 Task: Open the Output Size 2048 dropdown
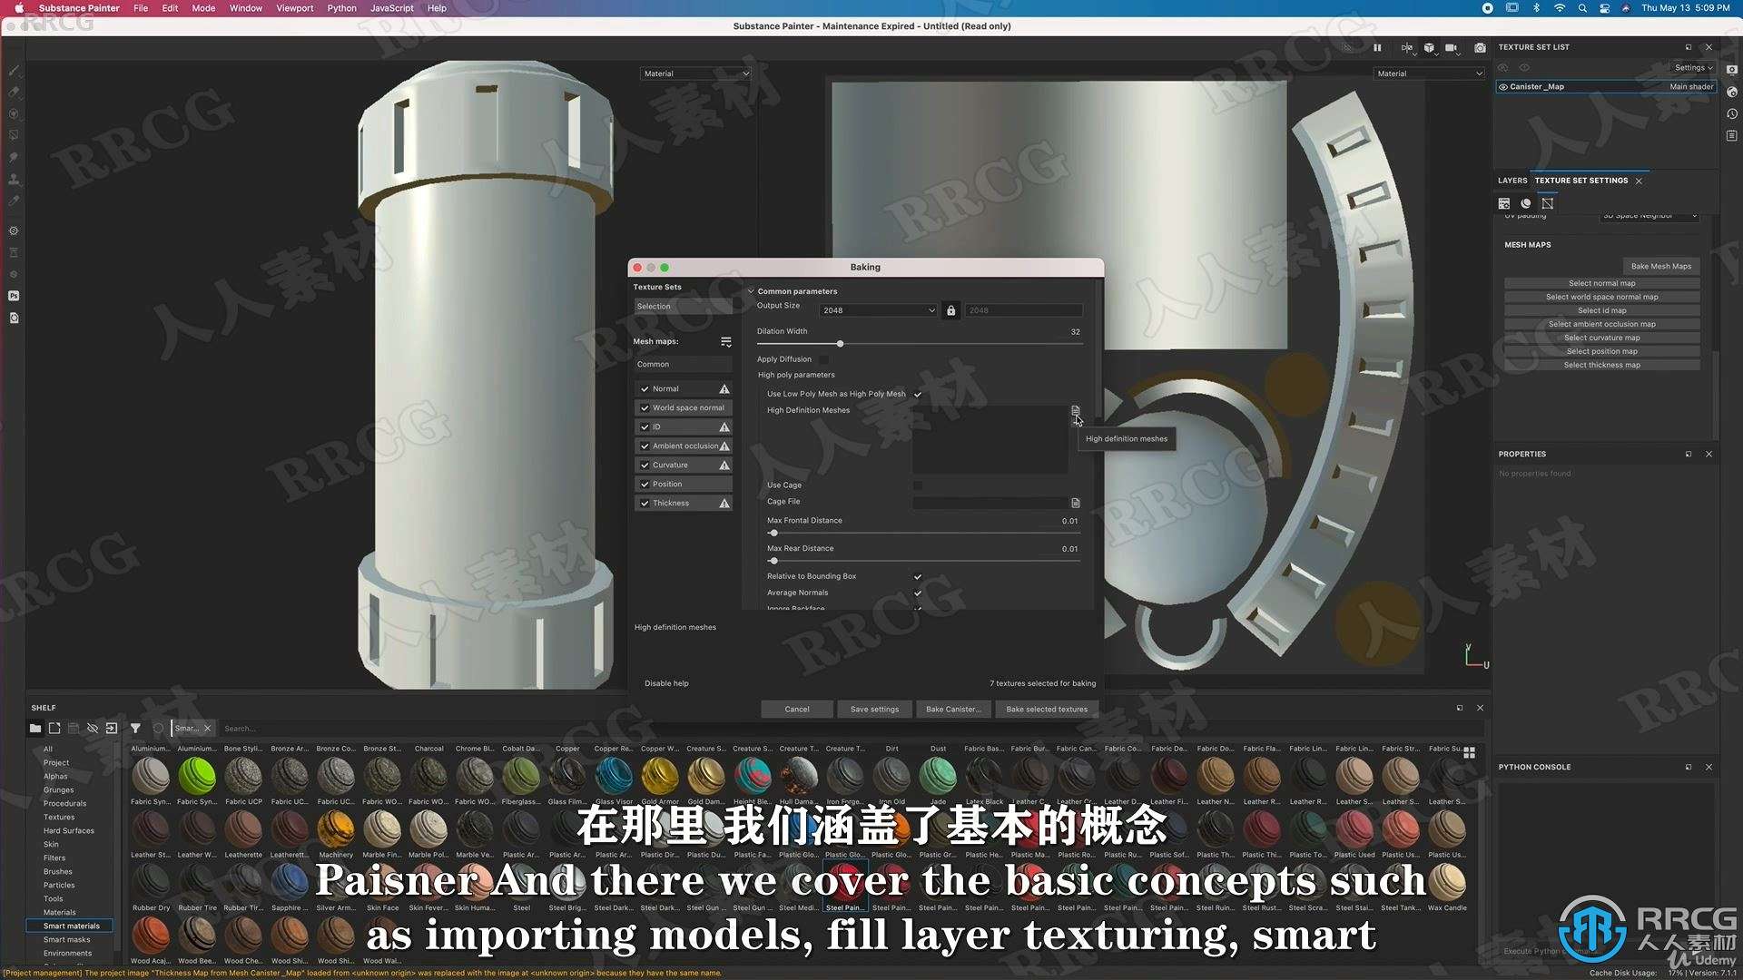coord(878,310)
